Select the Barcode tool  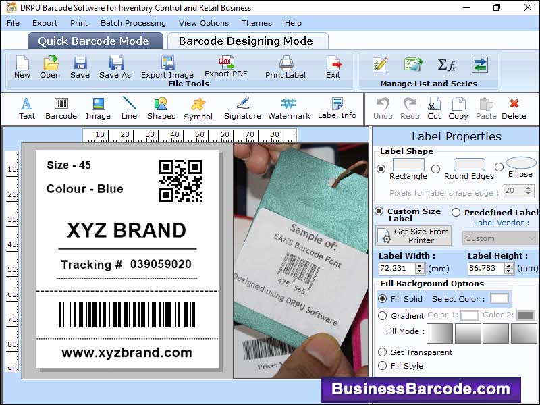click(x=60, y=107)
